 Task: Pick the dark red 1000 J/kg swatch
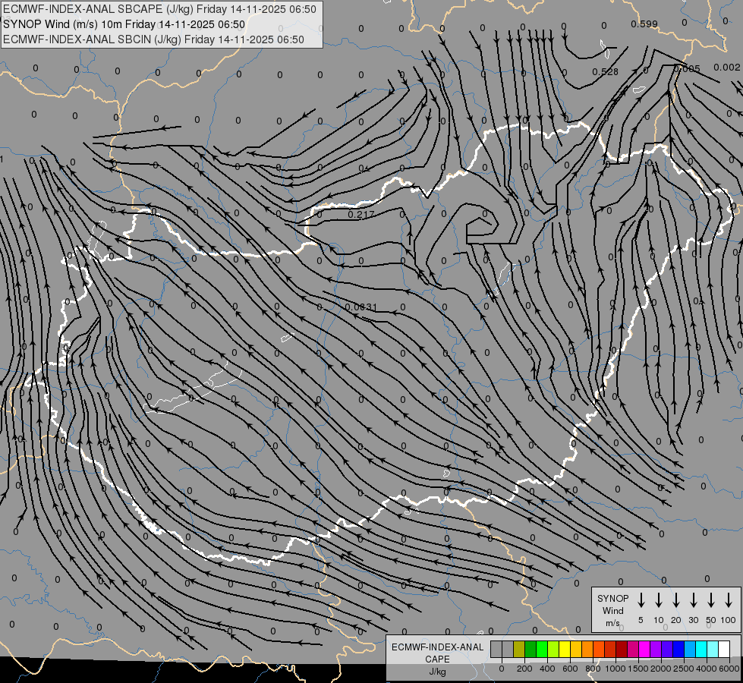(x=622, y=649)
